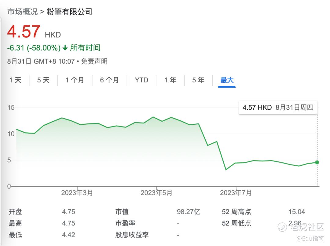Click the 2023年3月 axis label
This screenshot has width=330, height=246.
click(x=77, y=193)
